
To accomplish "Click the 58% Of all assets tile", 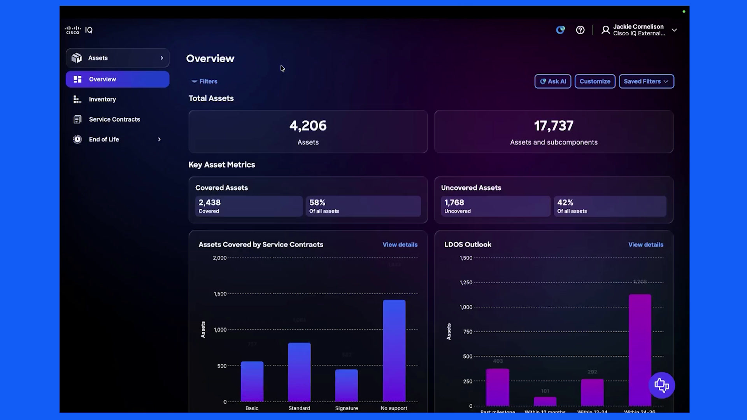I will tap(363, 206).
